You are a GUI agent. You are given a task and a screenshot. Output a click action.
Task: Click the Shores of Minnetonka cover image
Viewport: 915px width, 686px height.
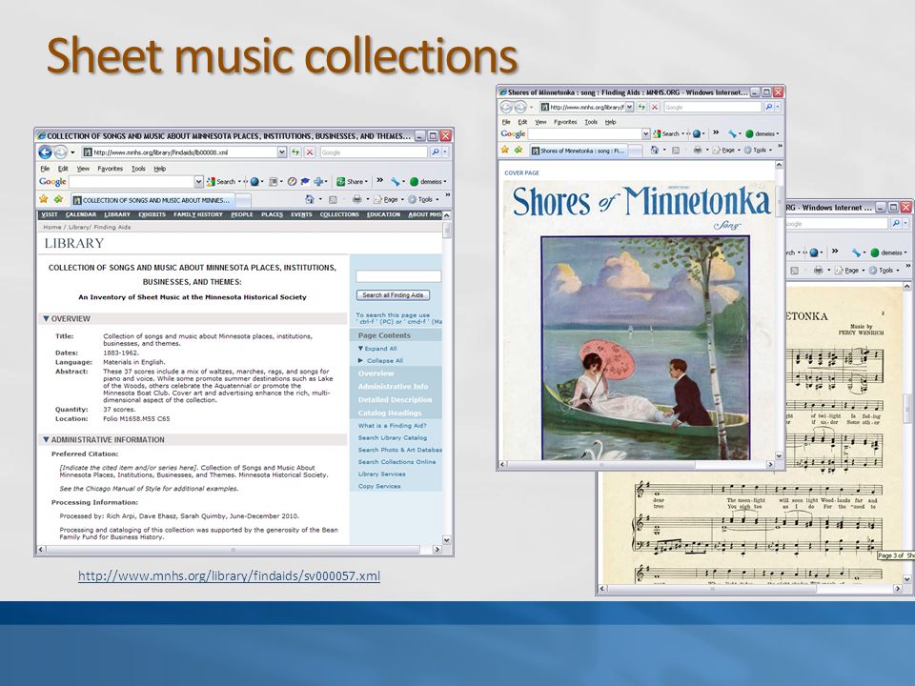click(645, 349)
